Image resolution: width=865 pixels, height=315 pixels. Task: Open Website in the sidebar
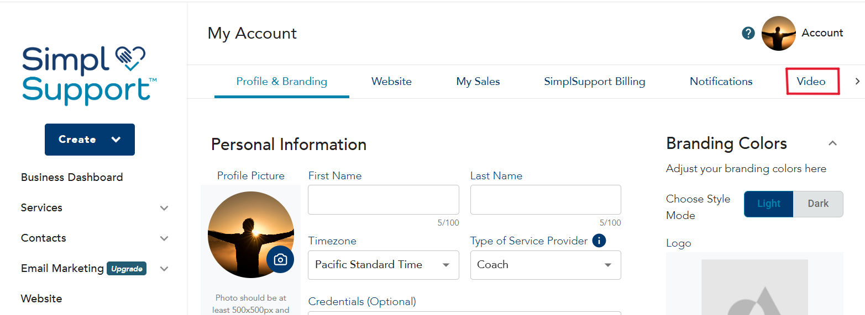click(41, 298)
